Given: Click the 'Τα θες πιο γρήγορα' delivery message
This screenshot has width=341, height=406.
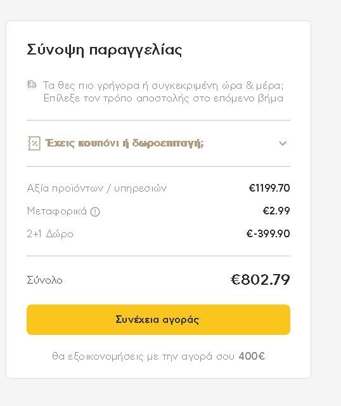Looking at the screenshot, I should [x=164, y=85].
